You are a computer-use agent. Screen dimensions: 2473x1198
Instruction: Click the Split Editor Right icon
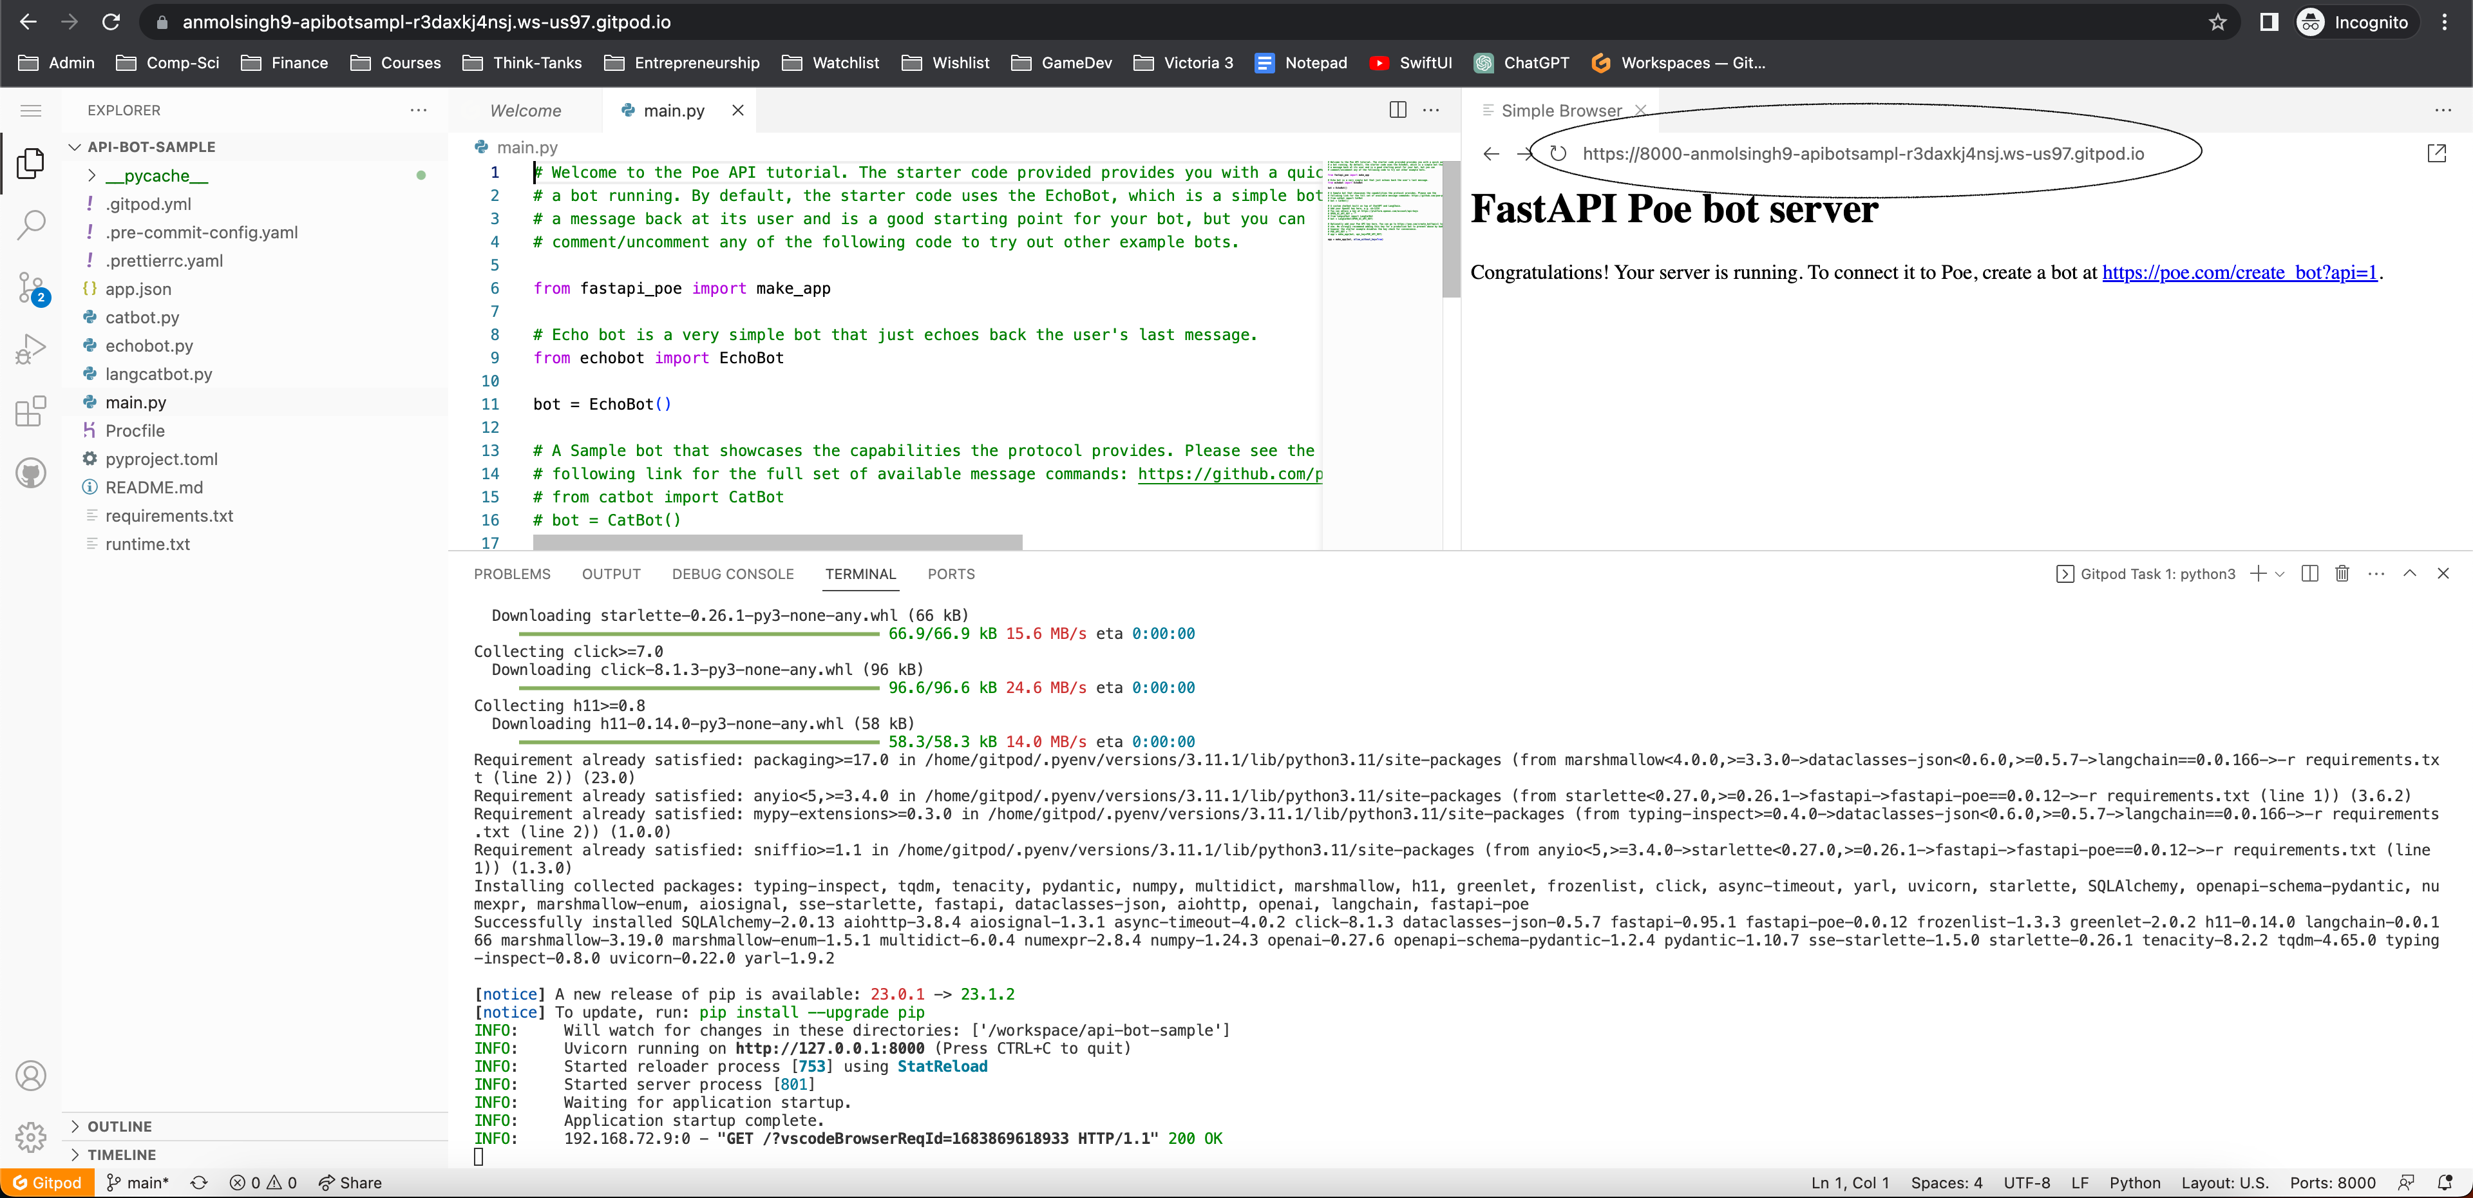click(1398, 110)
